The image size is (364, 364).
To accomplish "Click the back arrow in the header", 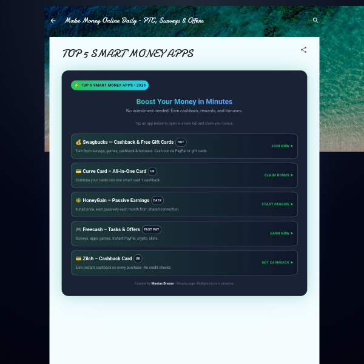I will click(x=53, y=21).
